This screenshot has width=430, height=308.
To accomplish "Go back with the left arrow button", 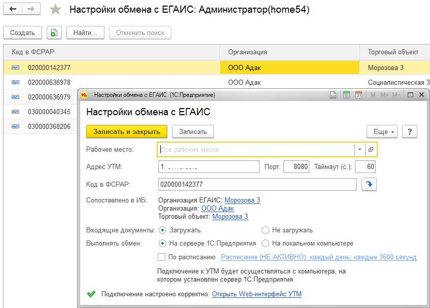I will pos(13,9).
